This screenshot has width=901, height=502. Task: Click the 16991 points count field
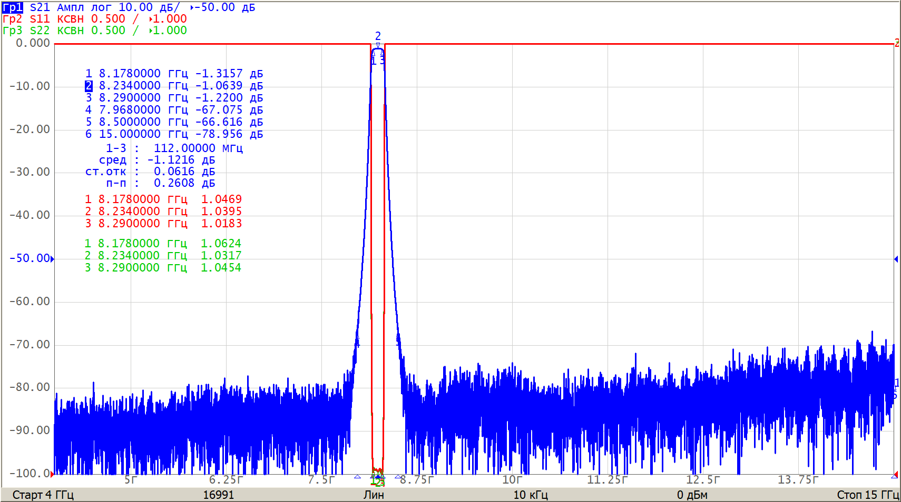tap(218, 495)
